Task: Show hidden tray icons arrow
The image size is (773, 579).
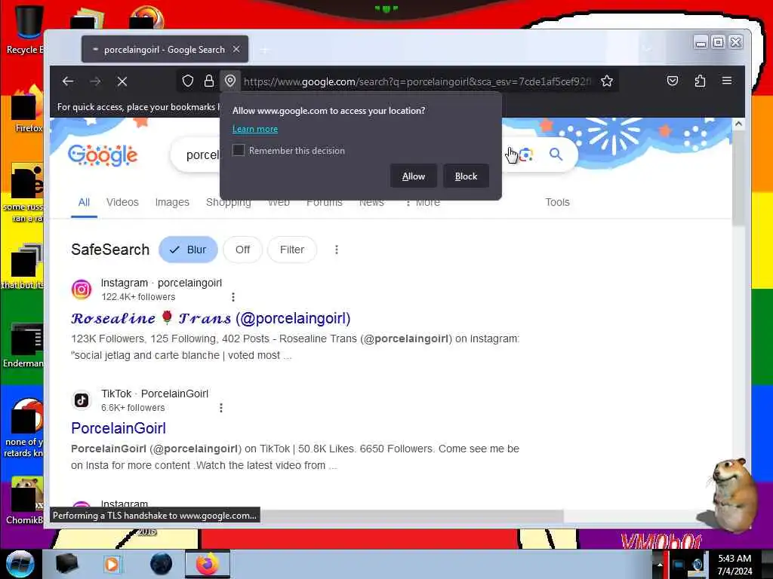Action: 659,565
